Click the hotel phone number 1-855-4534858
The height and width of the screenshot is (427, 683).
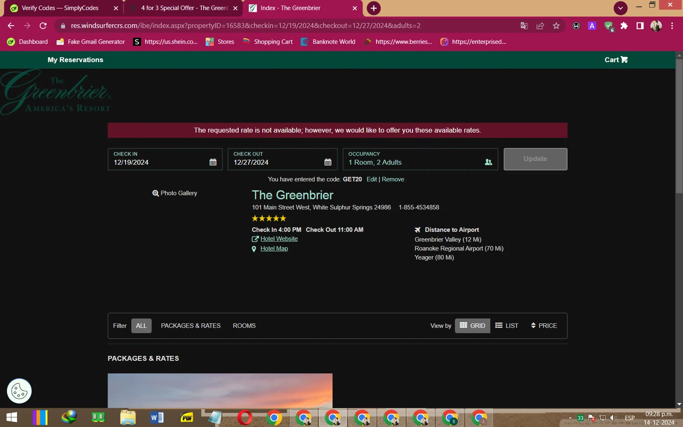click(x=419, y=207)
